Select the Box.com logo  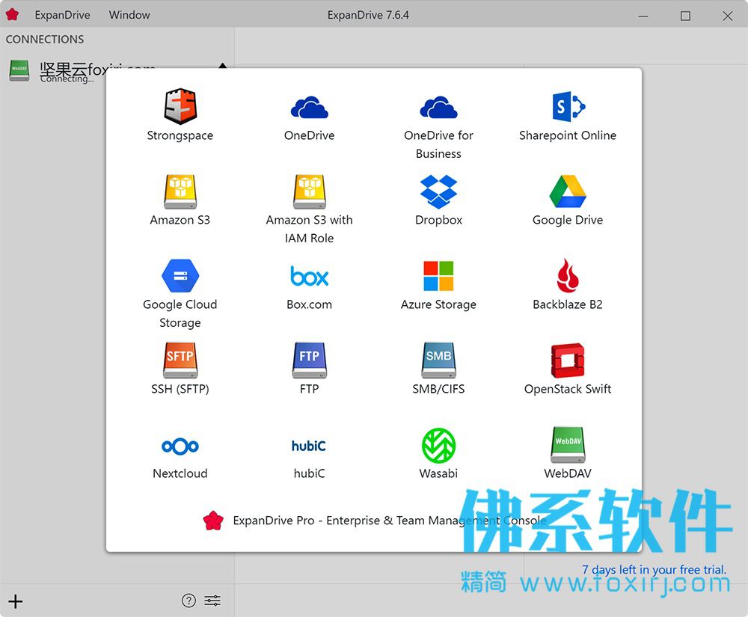309,276
